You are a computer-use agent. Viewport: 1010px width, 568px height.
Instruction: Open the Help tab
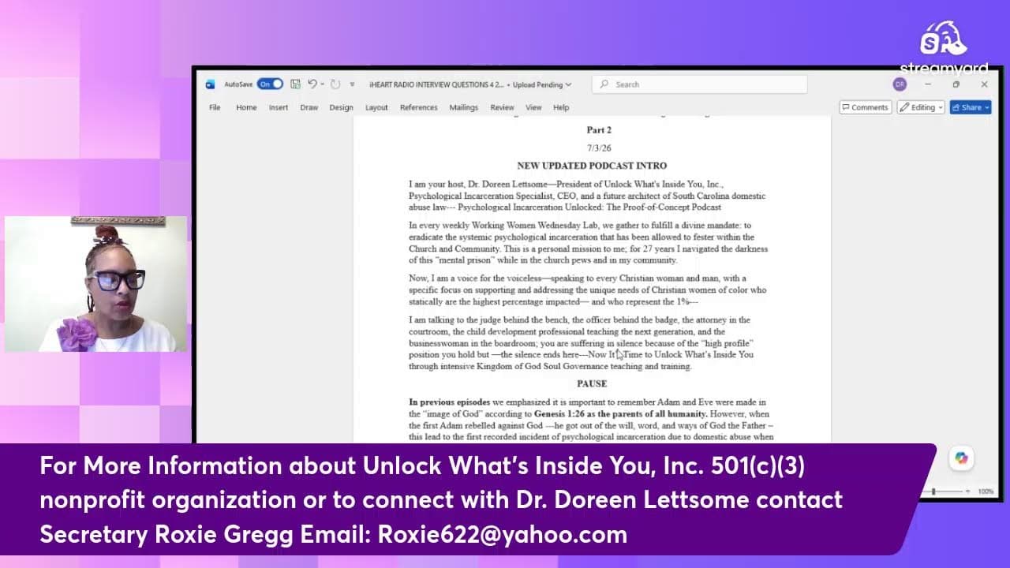pyautogui.click(x=561, y=107)
